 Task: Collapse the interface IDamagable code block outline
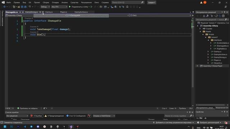pos(24,21)
